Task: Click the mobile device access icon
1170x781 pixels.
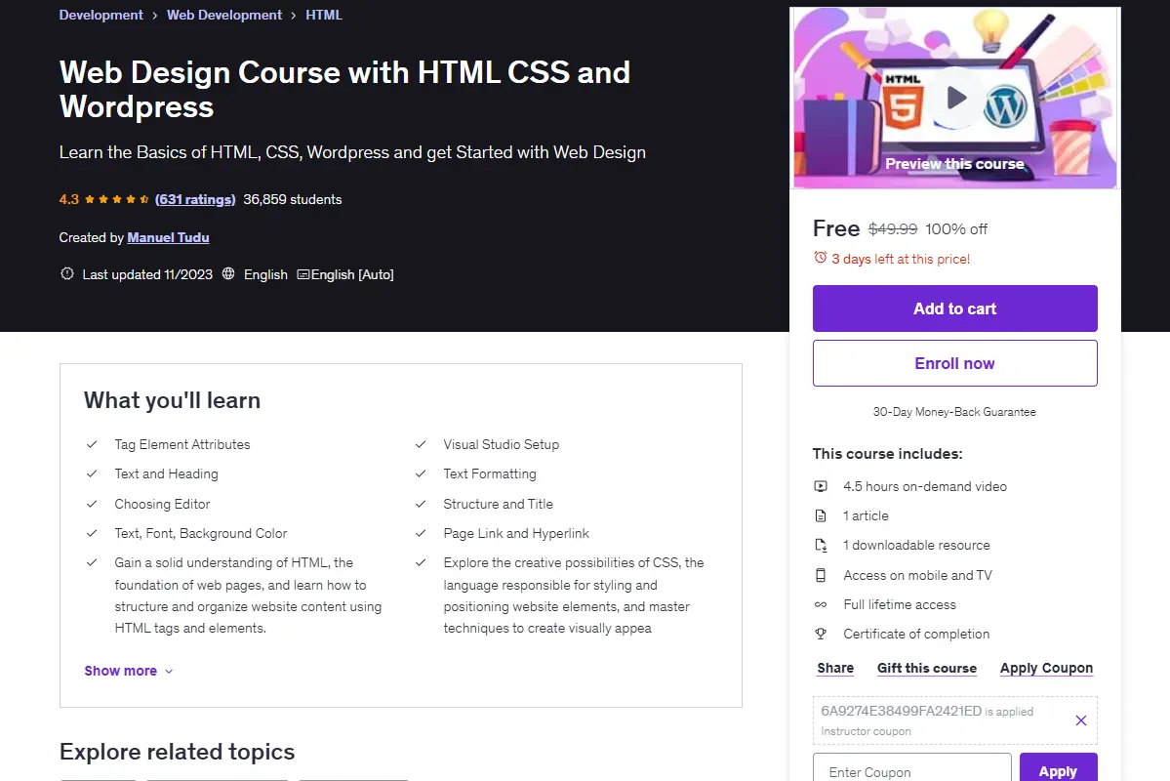Action: (x=820, y=575)
